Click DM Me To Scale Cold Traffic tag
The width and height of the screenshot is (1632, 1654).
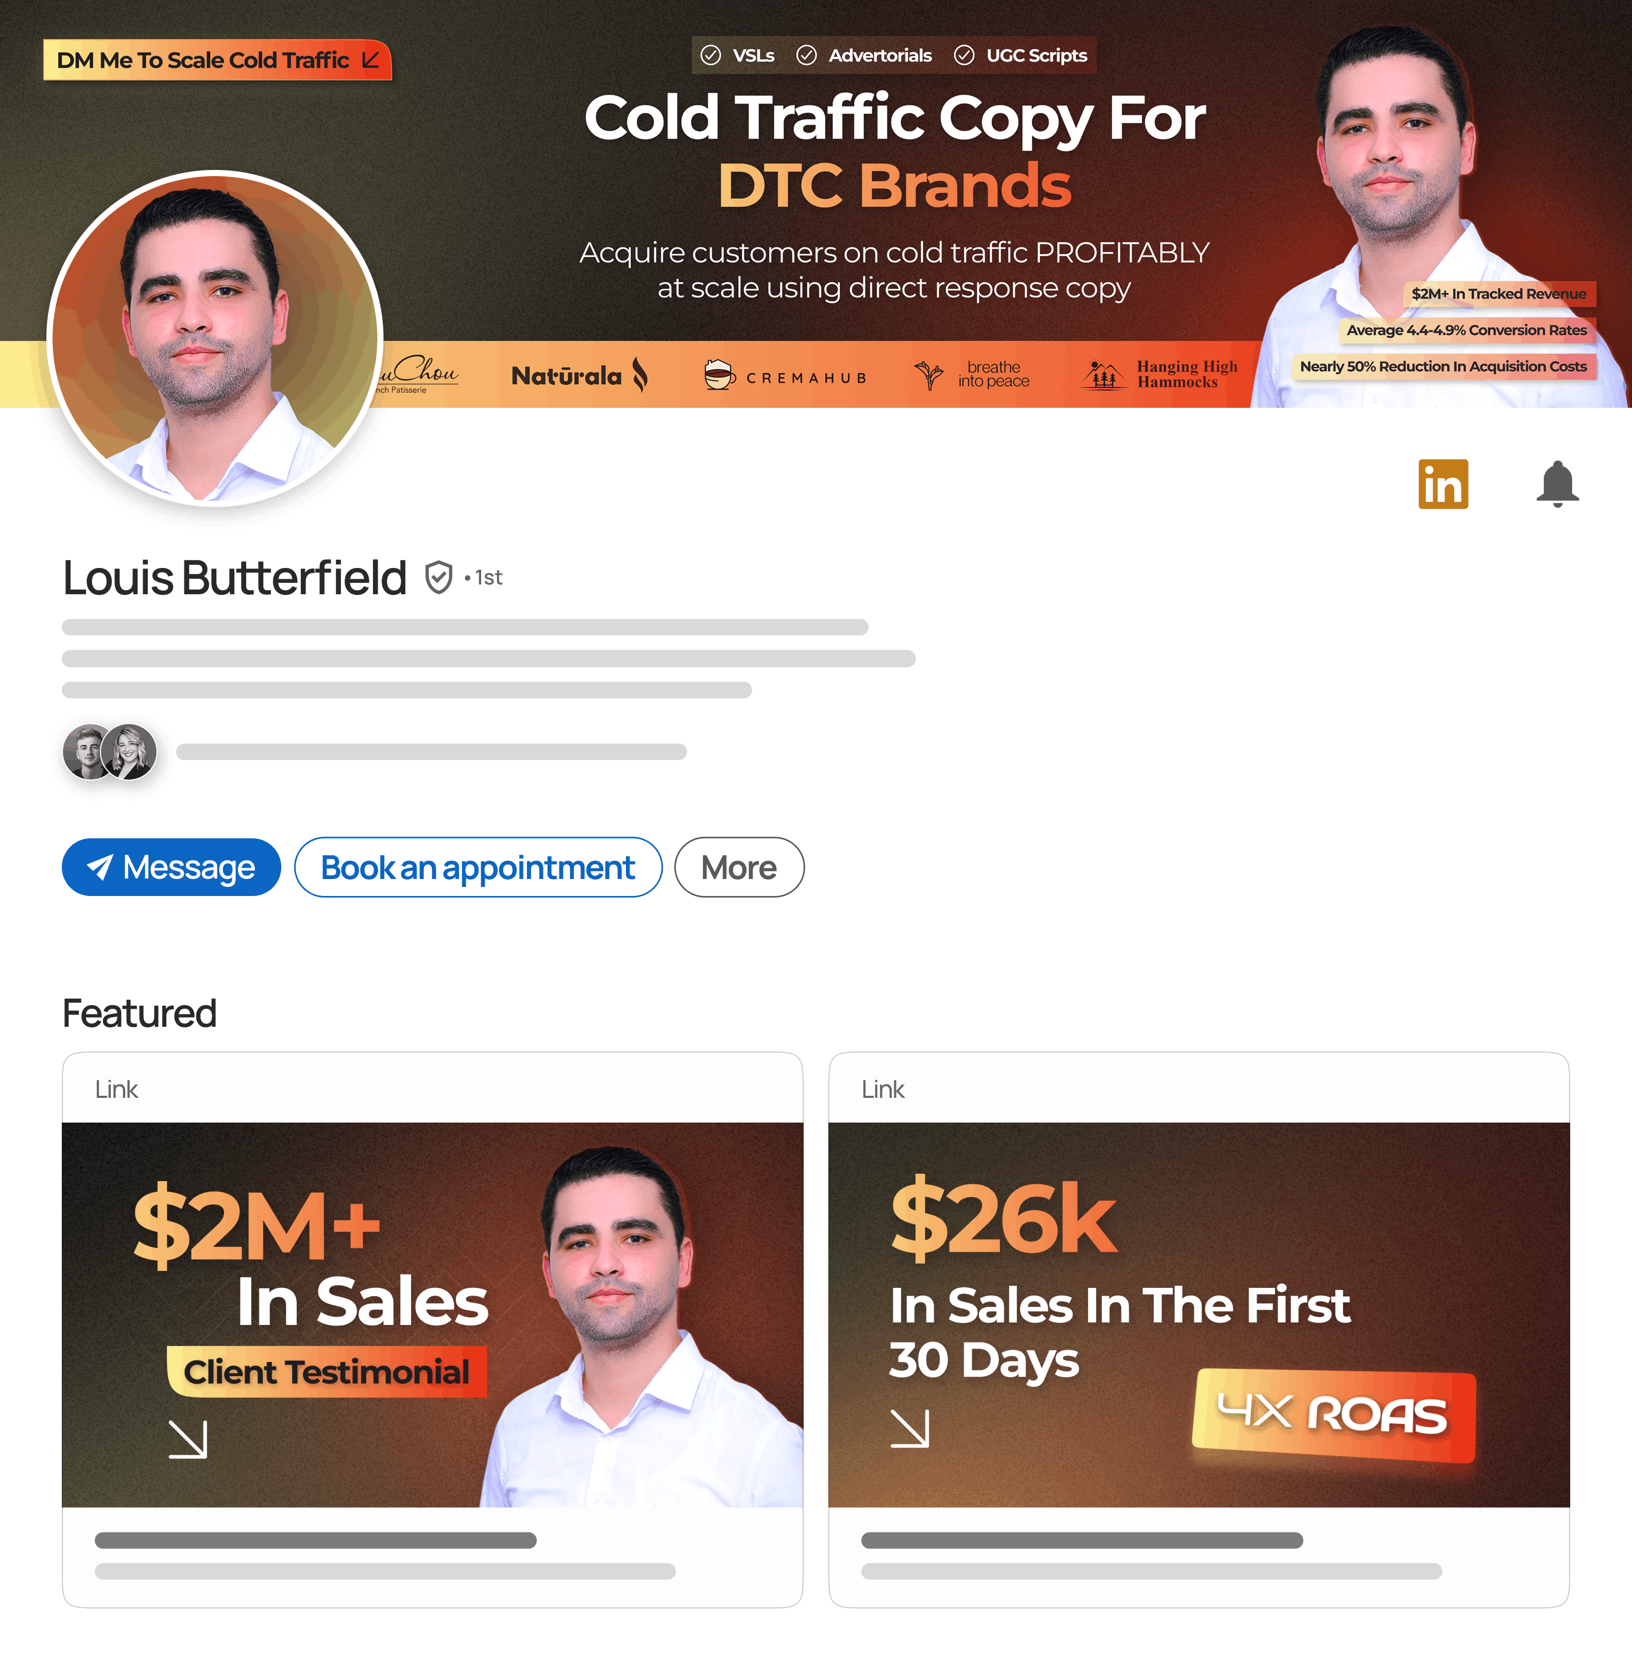click(x=217, y=60)
